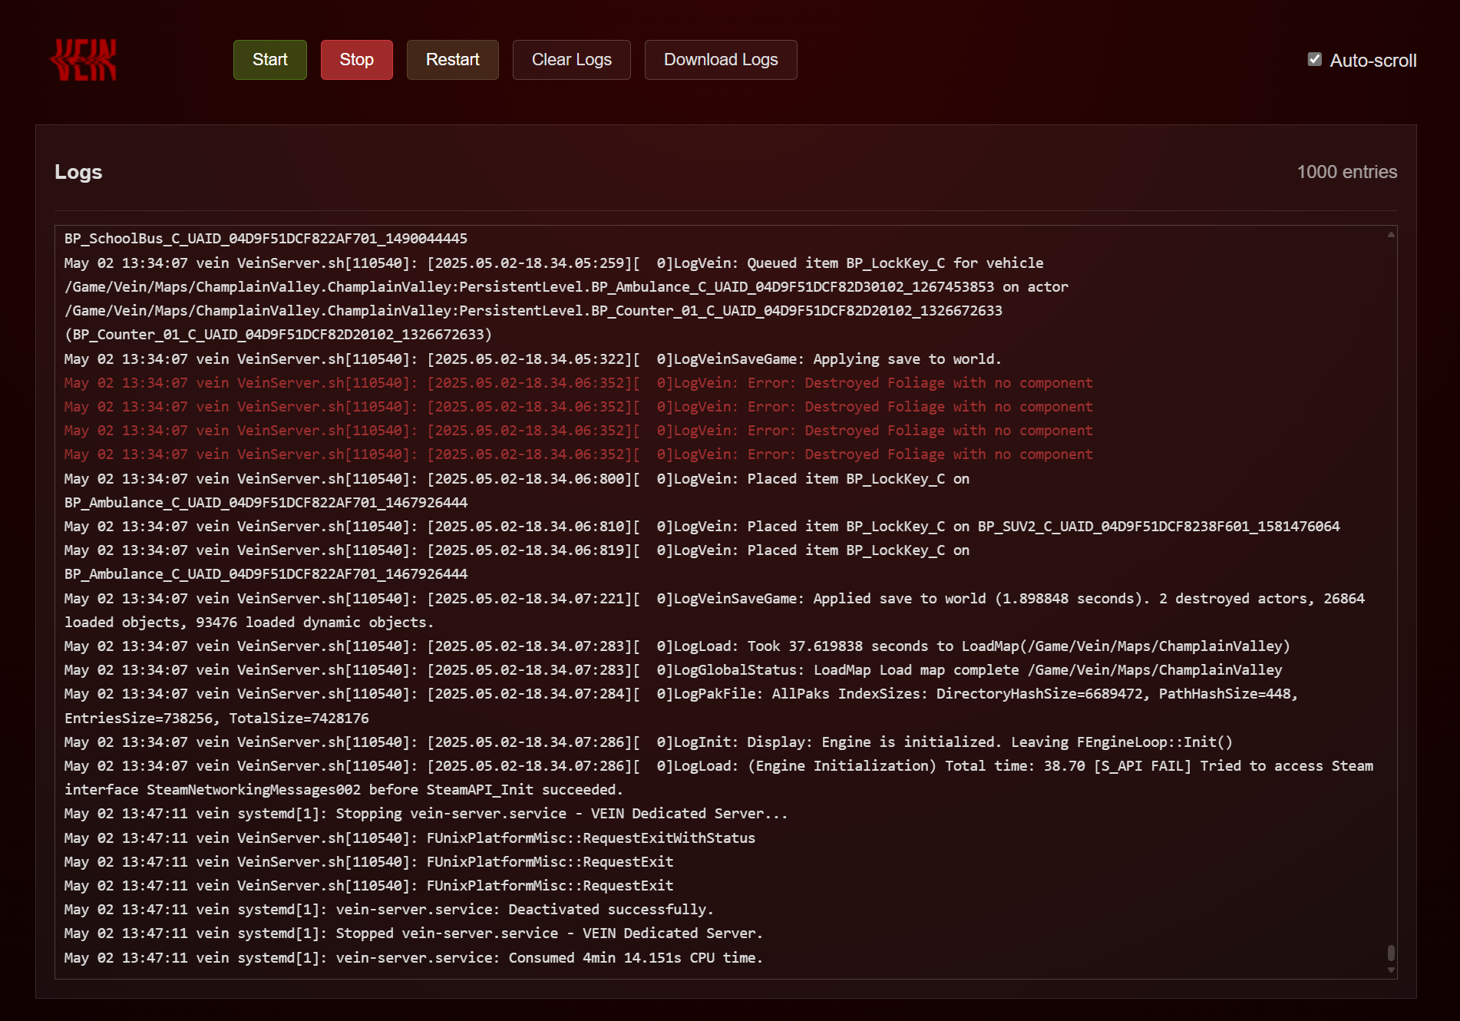
Task: Click the VEIN logo
Action: (x=84, y=60)
